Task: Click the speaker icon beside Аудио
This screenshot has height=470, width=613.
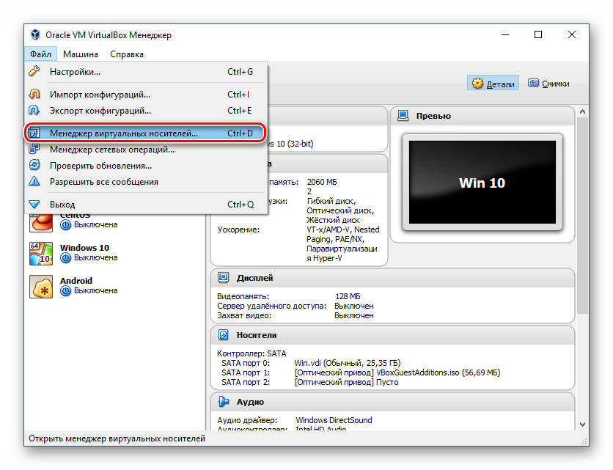Action: [223, 402]
